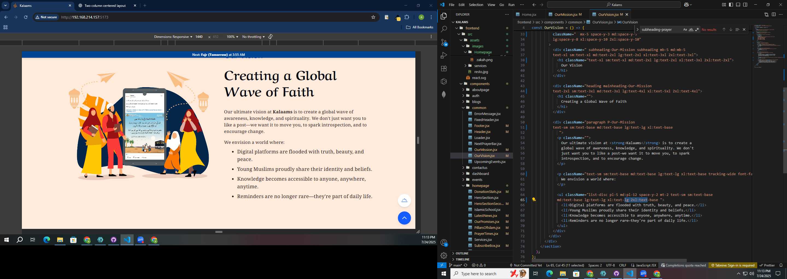The height and width of the screenshot is (279, 787).
Task: Go to next match in find widget
Action: [730, 29]
